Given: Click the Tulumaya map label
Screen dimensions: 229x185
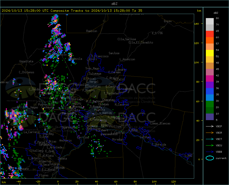Looking at the screenshot, I should [x=95, y=74].
